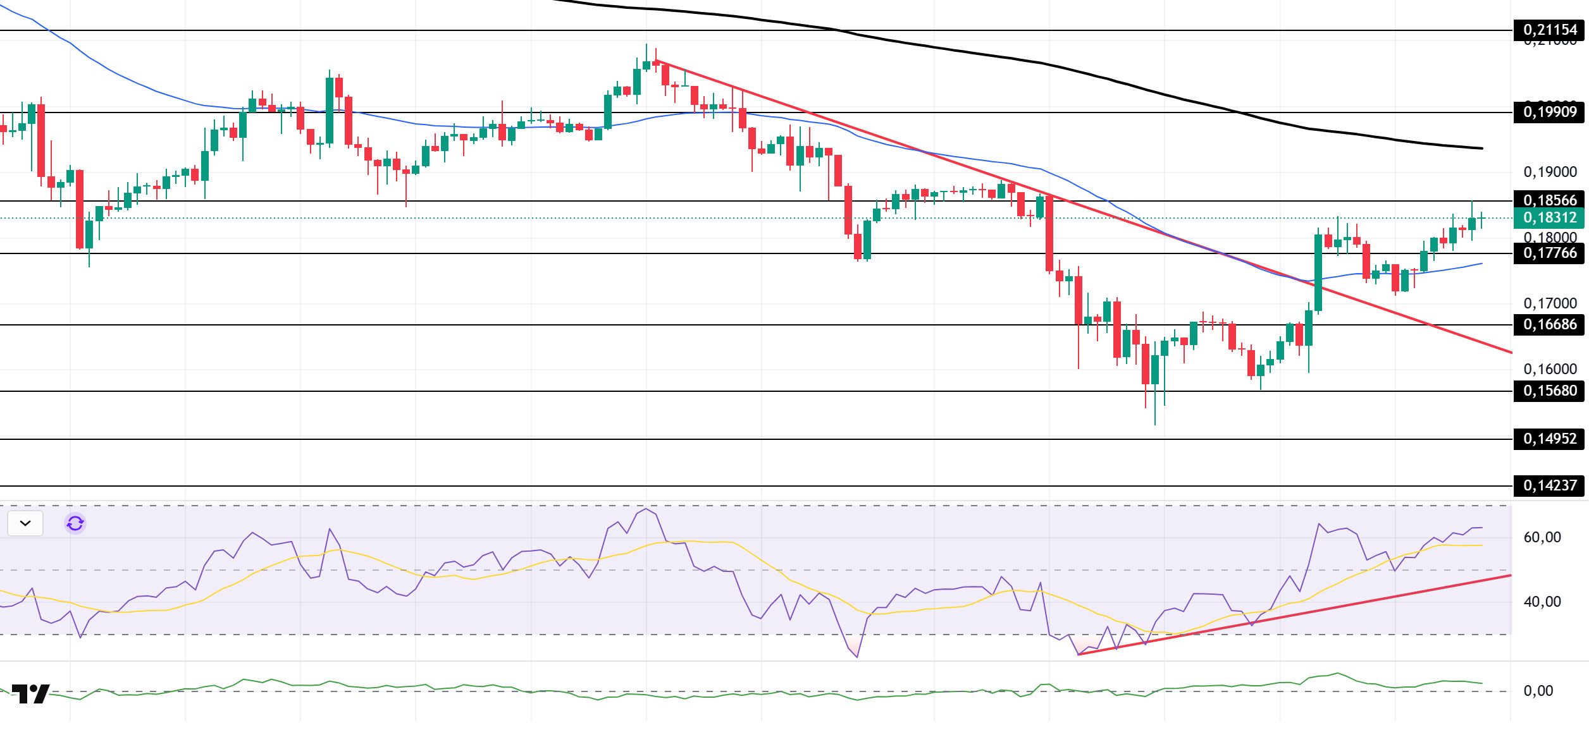Click the 60,00 RSI scale label
Image resolution: width=1589 pixels, height=730 pixels.
click(1542, 537)
